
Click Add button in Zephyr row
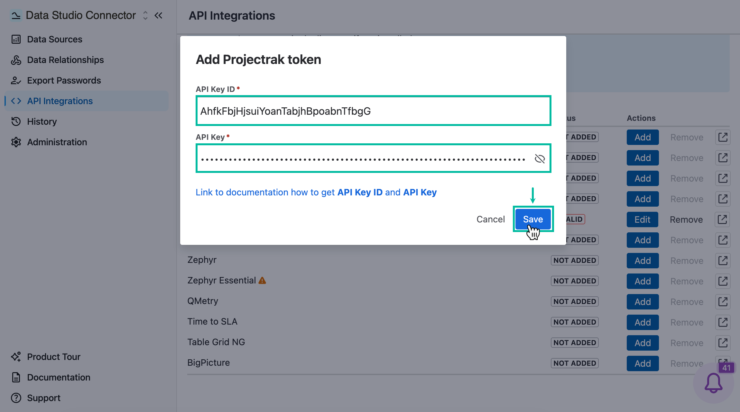pos(643,261)
